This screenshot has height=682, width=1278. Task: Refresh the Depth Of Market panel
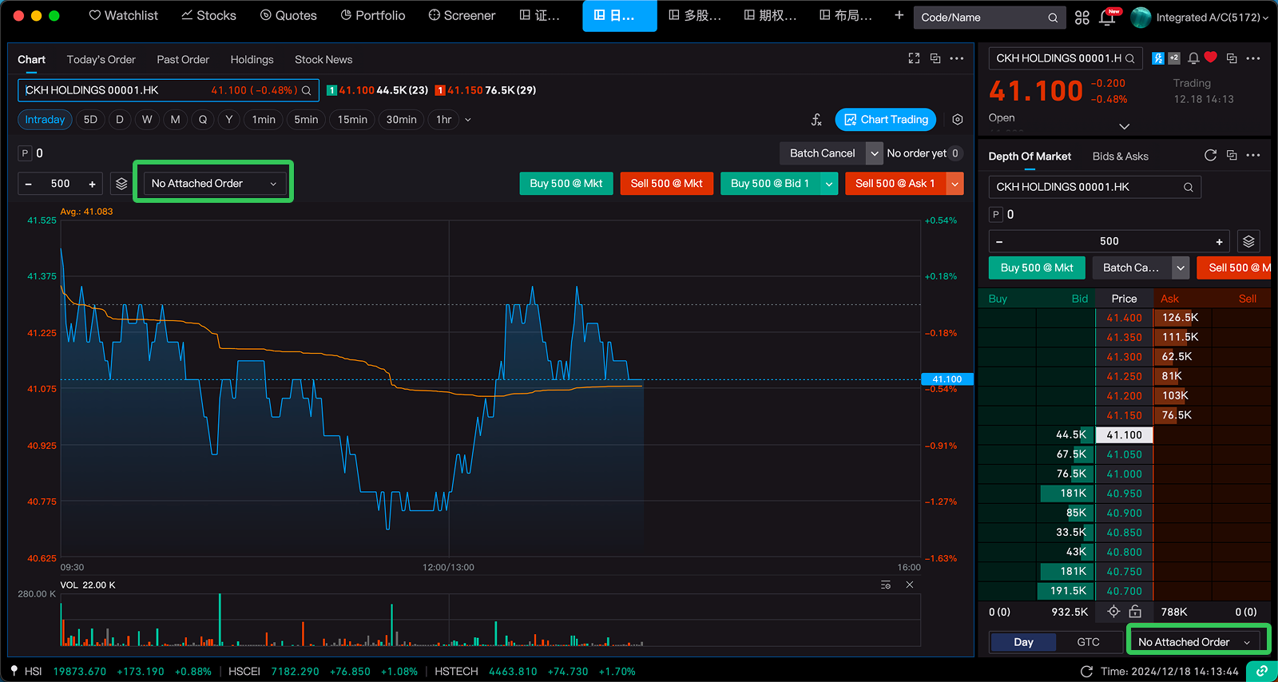pos(1210,156)
